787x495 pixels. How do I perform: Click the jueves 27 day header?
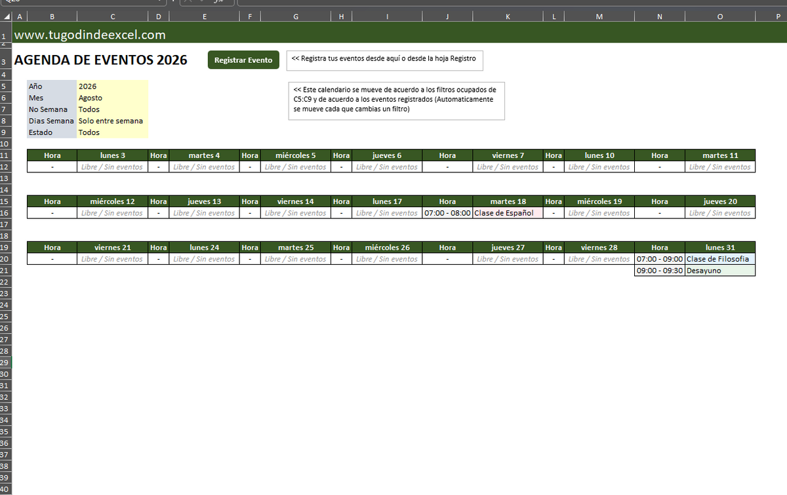tap(508, 247)
